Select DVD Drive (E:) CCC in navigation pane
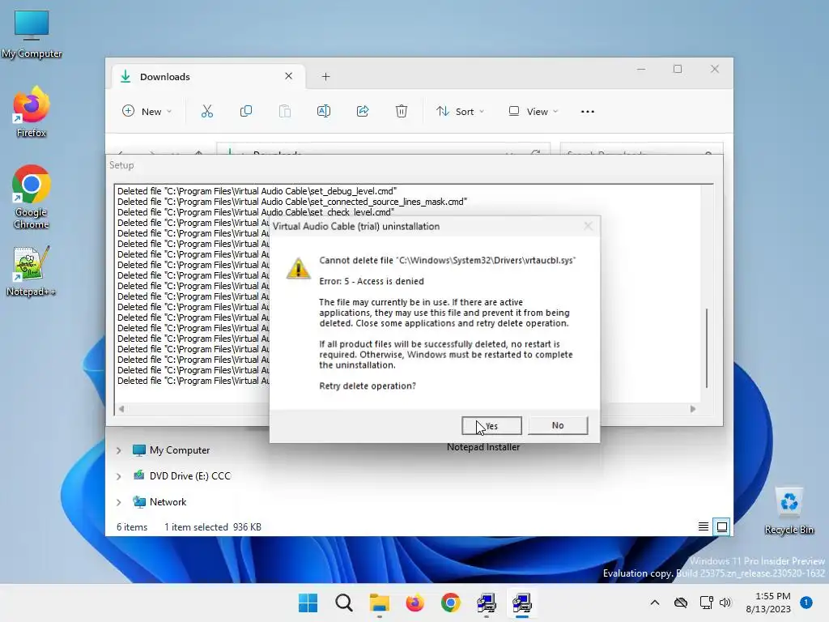The image size is (829, 622). (182, 476)
